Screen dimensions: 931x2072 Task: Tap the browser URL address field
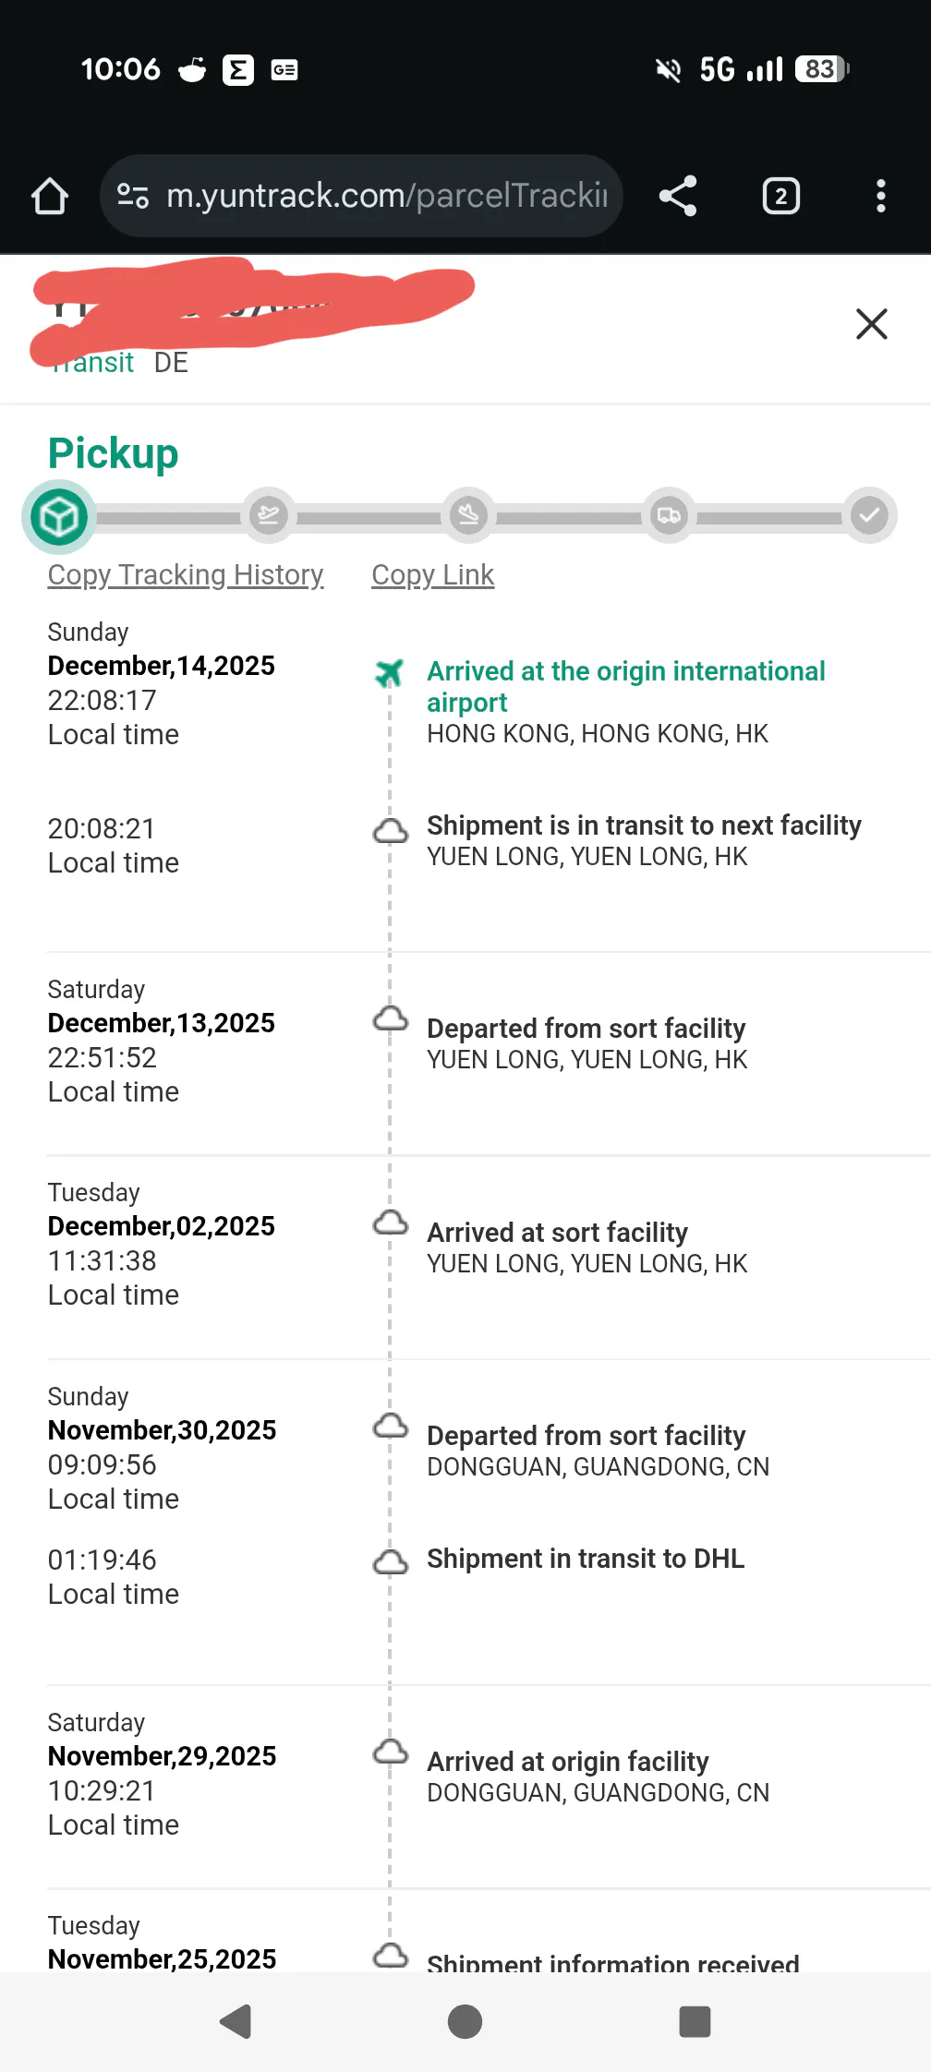tap(386, 196)
